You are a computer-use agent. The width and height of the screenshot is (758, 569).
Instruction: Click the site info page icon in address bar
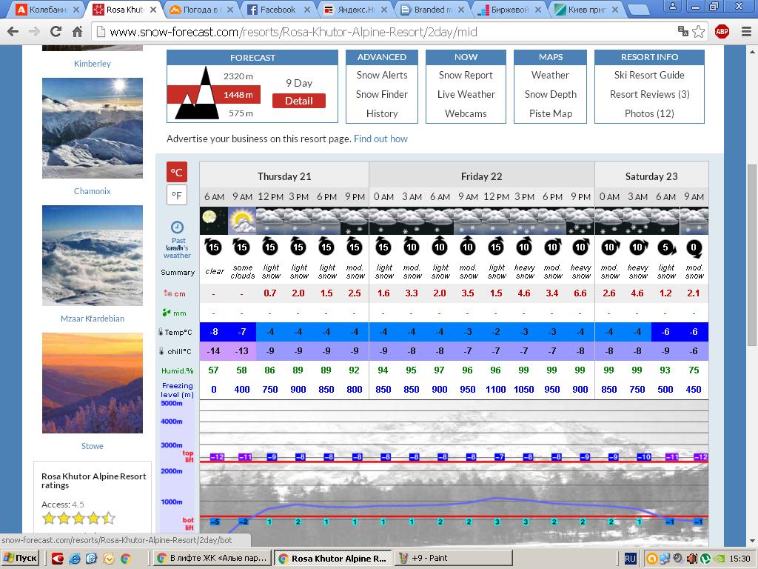101,32
